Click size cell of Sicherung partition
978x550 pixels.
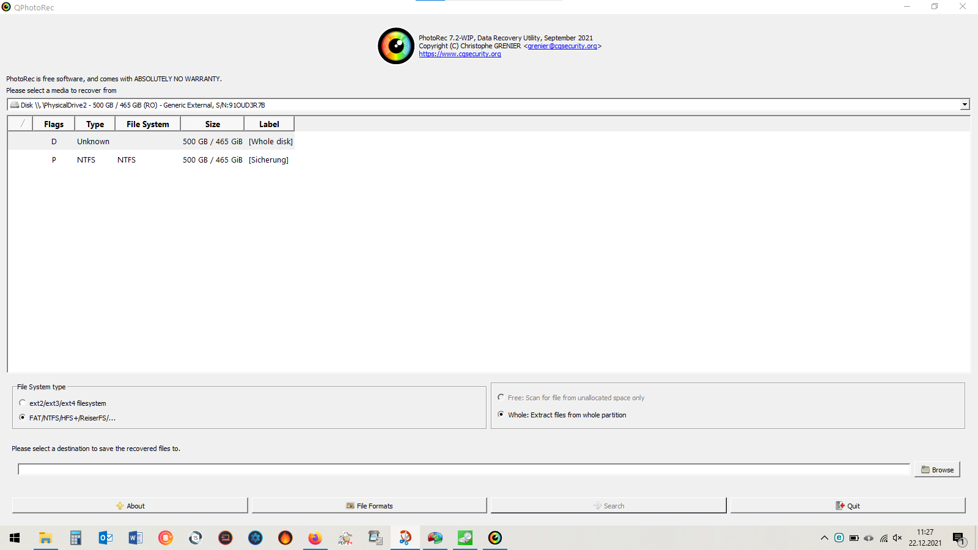(x=212, y=159)
